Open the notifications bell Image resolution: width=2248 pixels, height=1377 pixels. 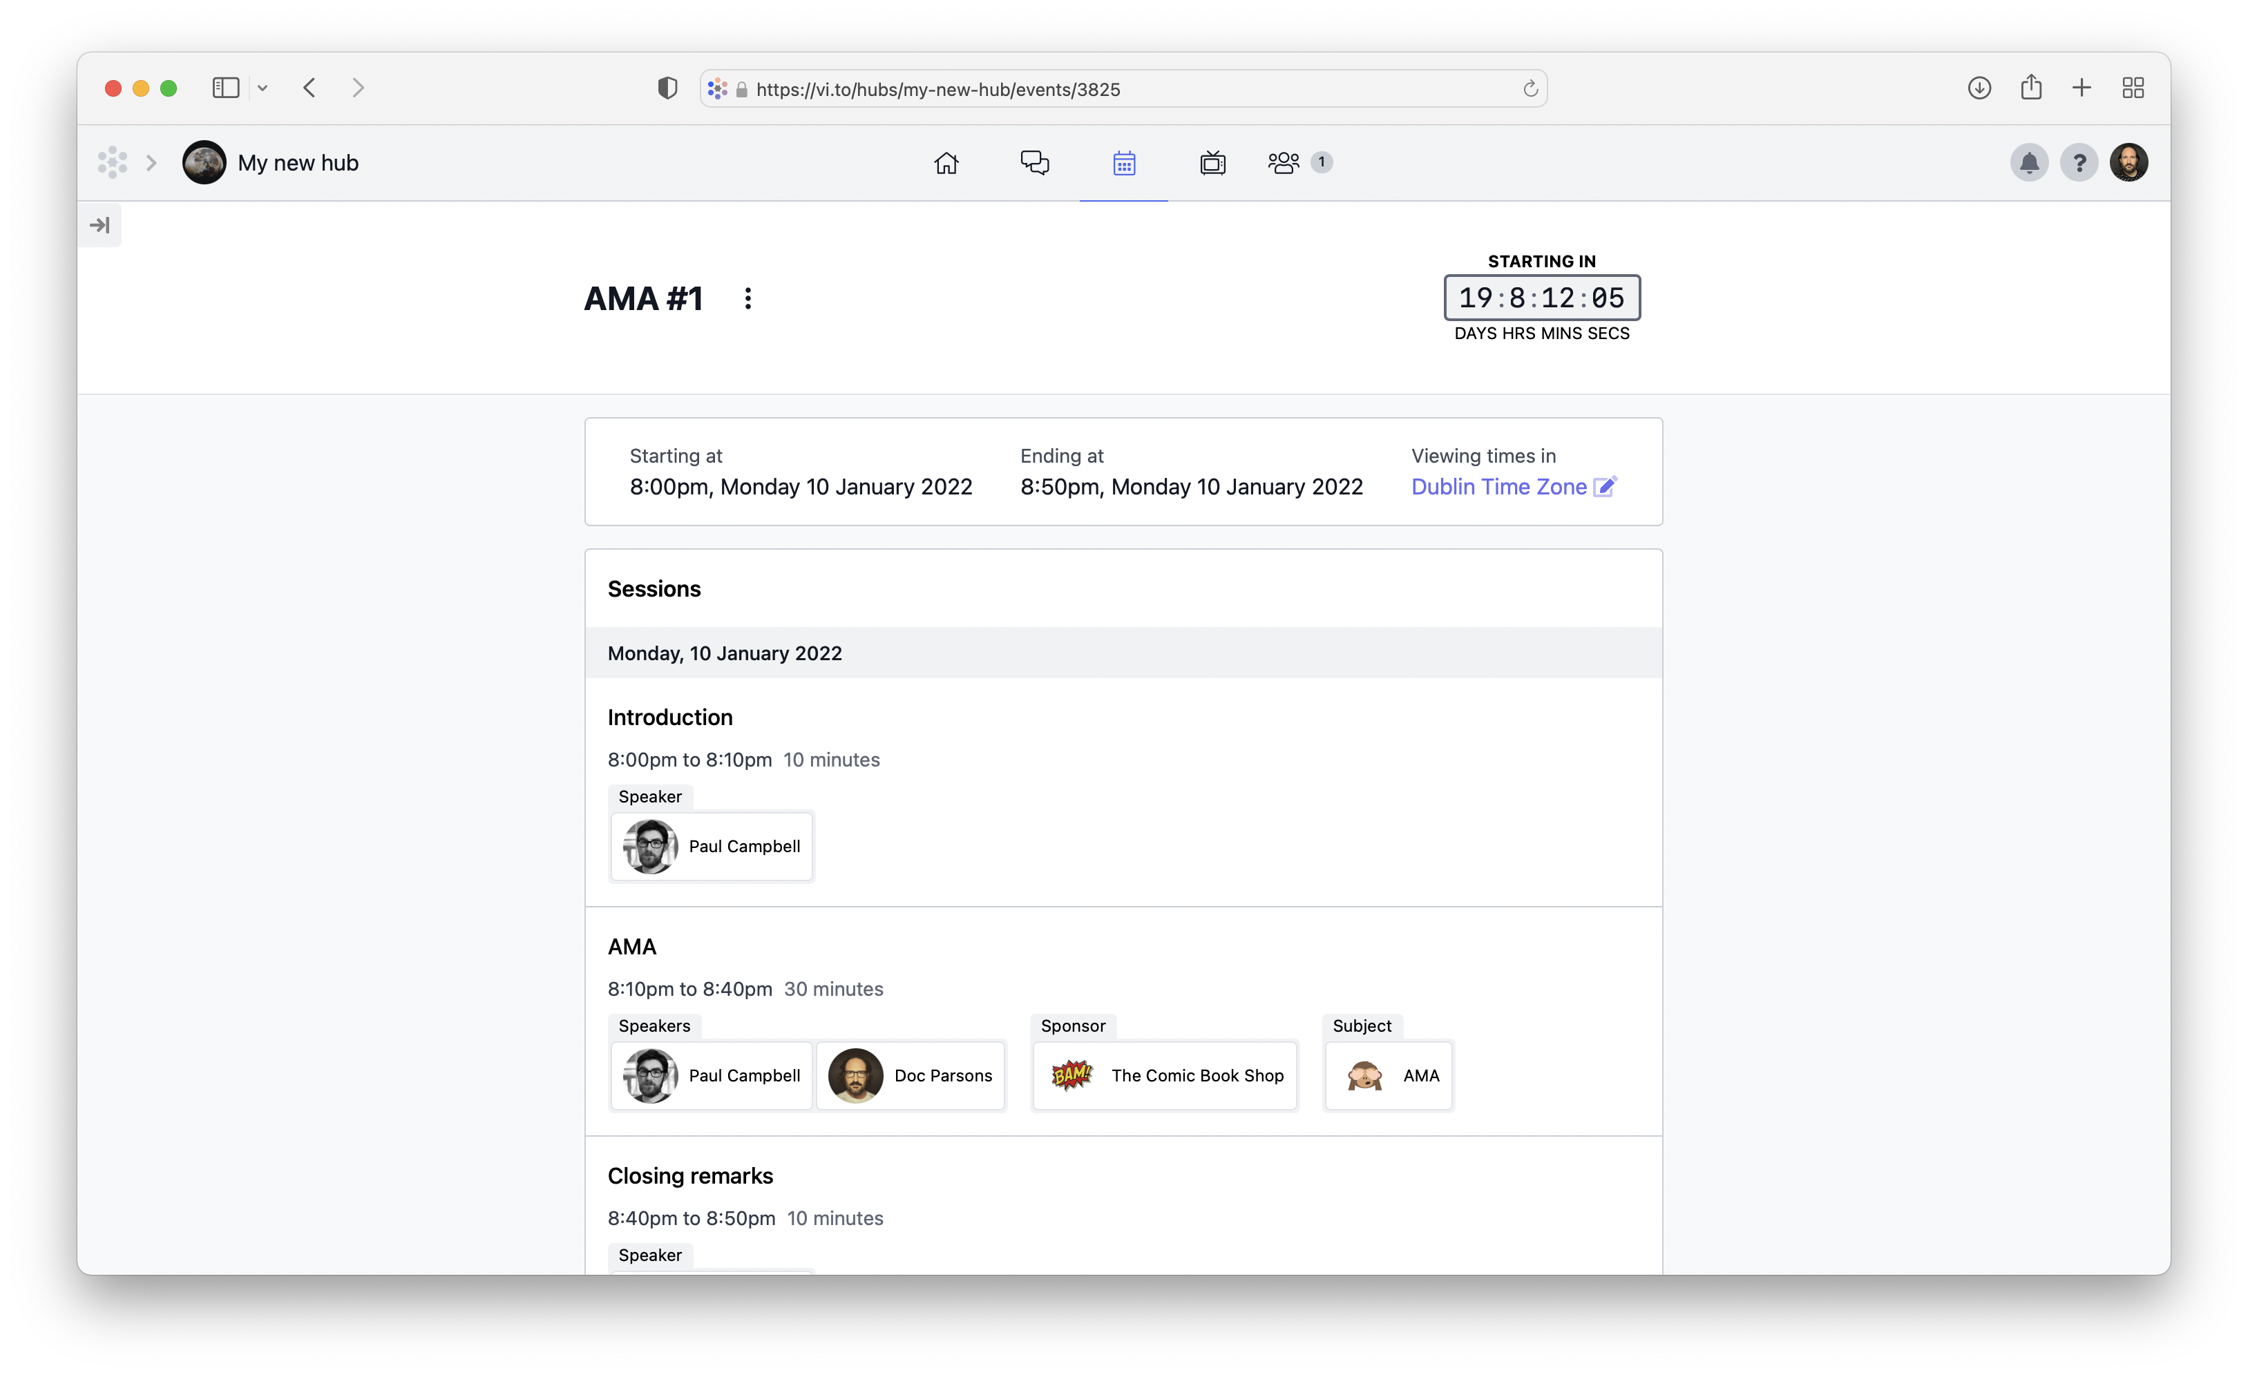pyautogui.click(x=2029, y=162)
